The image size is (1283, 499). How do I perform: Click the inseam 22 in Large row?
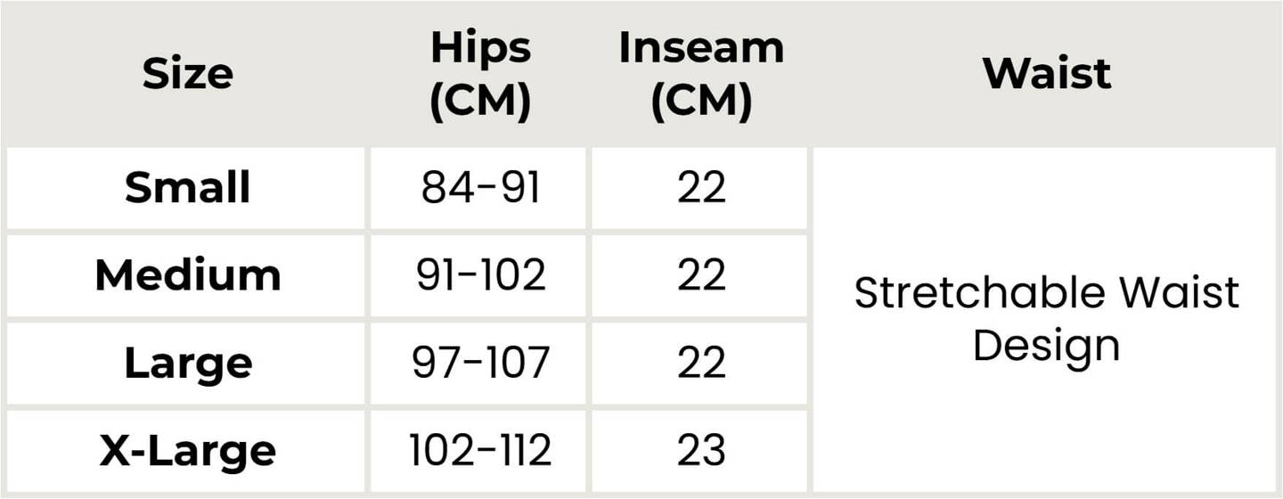[701, 364]
